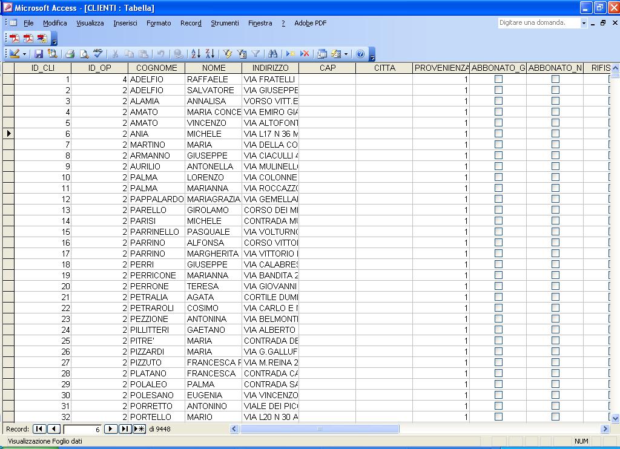Sort ascending with the A-Z icon
Viewport: 620px width, 449px height.
coord(196,54)
